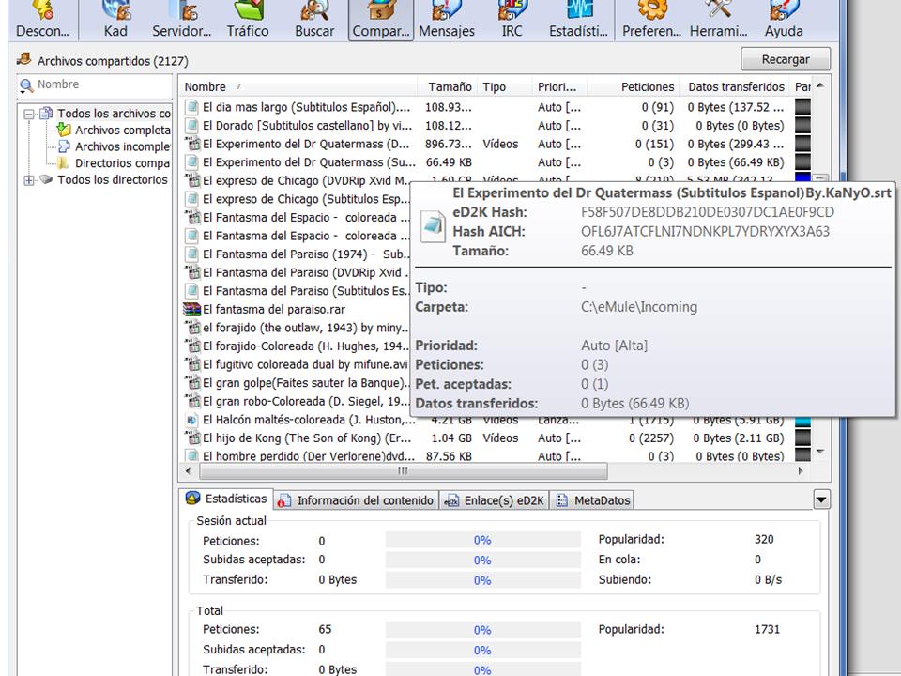Click video icon of El hijo de Kong
This screenshot has width=901, height=676.
coord(191,438)
